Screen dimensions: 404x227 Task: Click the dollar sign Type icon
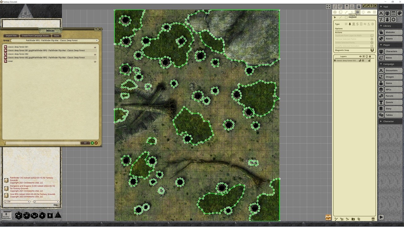pos(357,24)
